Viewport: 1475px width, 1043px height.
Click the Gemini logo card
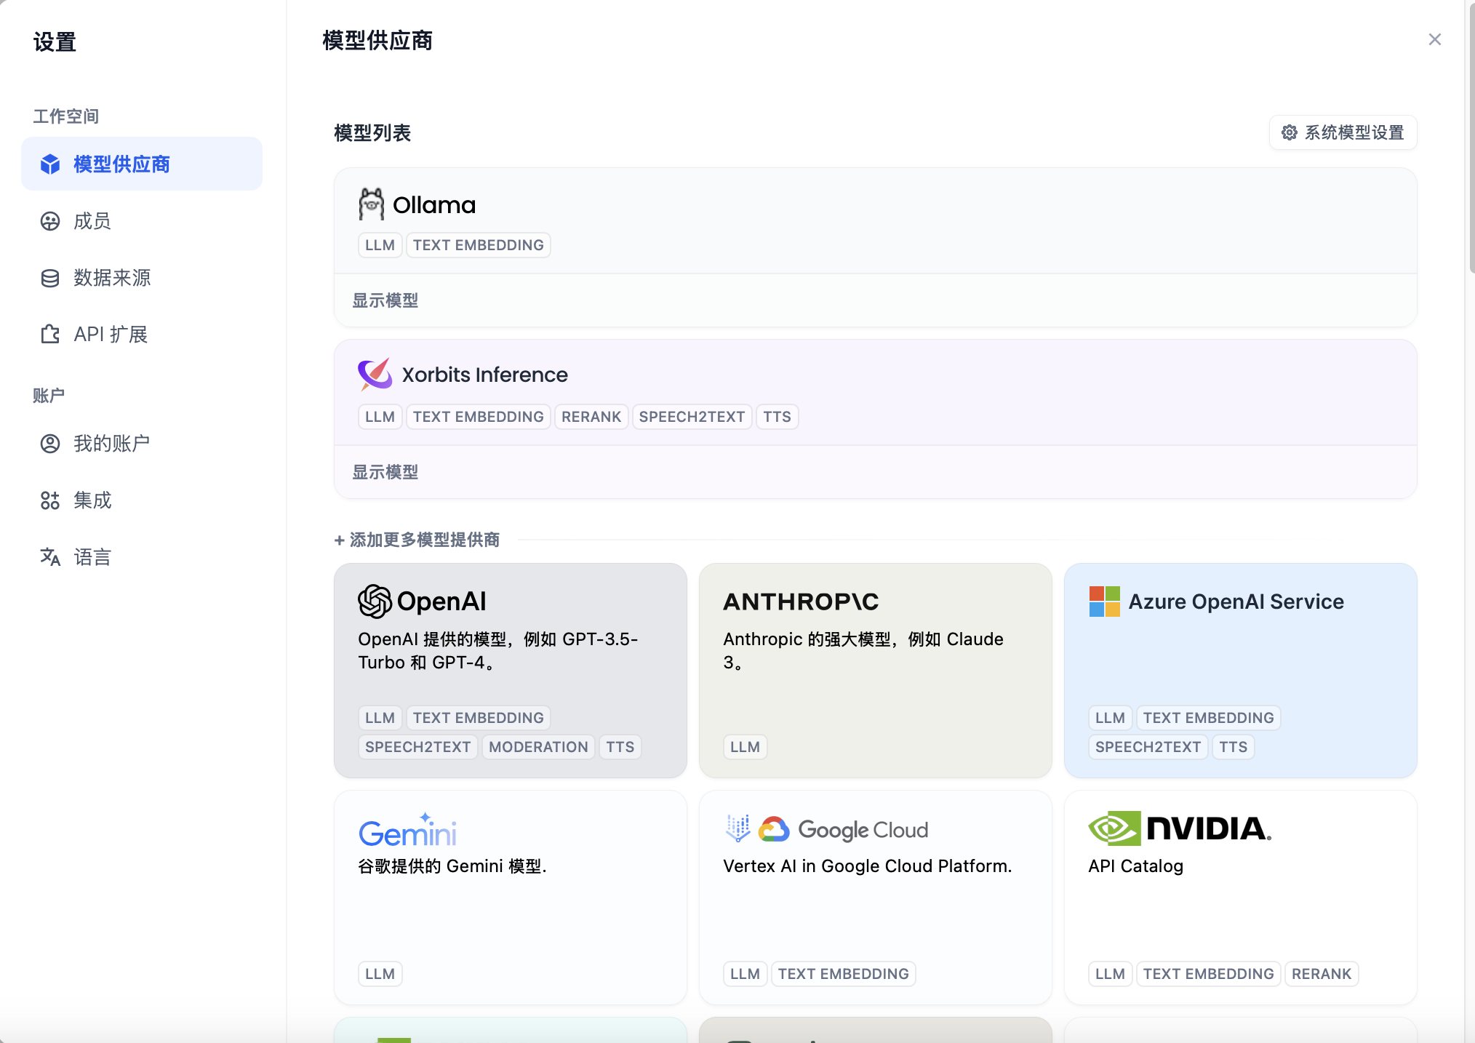407,831
